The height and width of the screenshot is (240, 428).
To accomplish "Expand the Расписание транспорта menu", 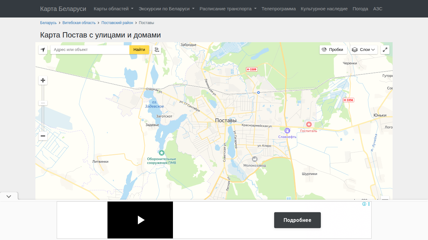I will coord(228,9).
